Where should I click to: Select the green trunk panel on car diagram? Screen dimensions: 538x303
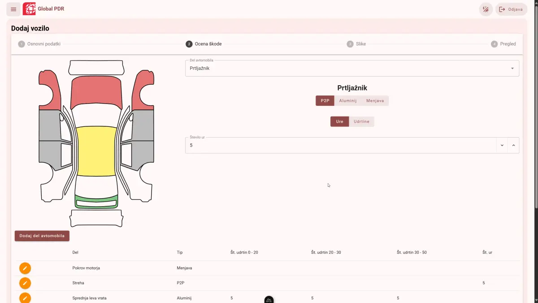click(96, 202)
